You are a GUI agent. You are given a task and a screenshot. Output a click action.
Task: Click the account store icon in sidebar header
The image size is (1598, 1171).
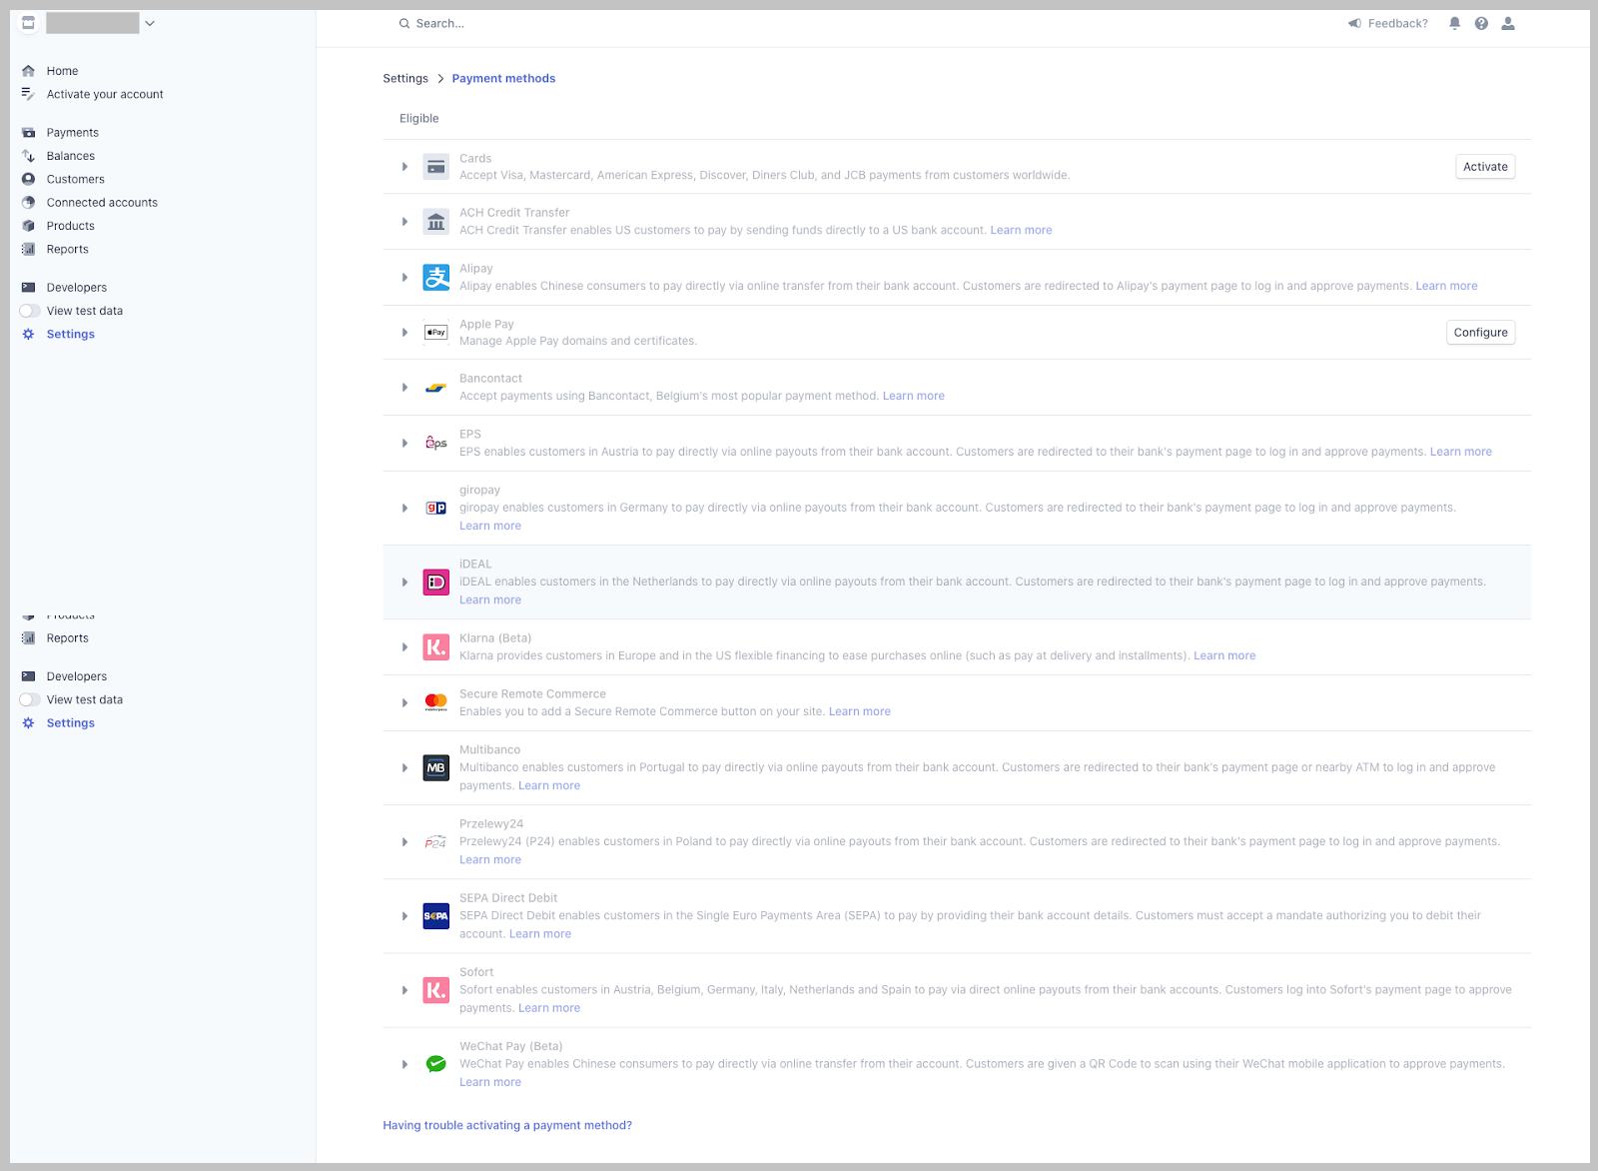28,23
